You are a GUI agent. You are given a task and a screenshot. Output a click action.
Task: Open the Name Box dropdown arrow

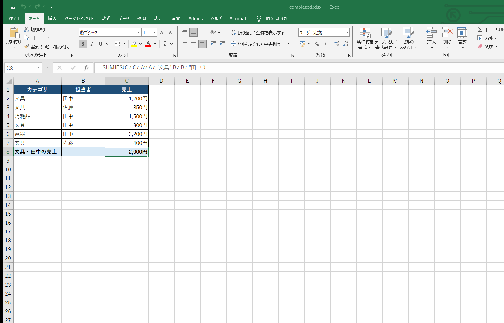38,68
